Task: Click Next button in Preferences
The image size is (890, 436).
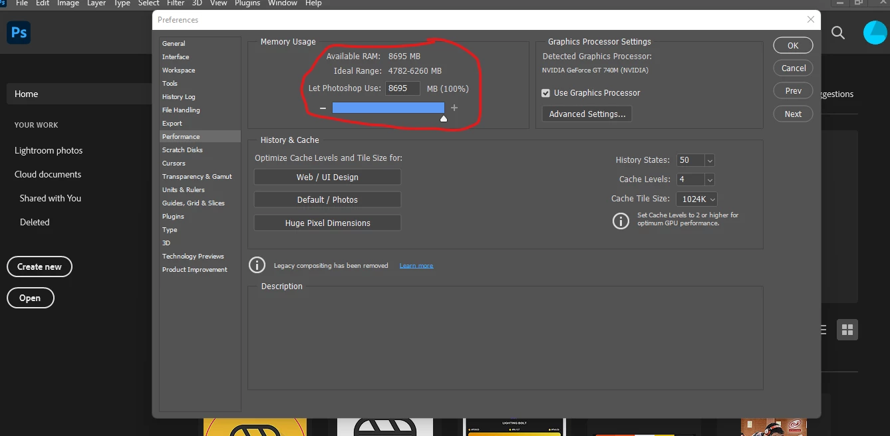Action: pos(793,114)
